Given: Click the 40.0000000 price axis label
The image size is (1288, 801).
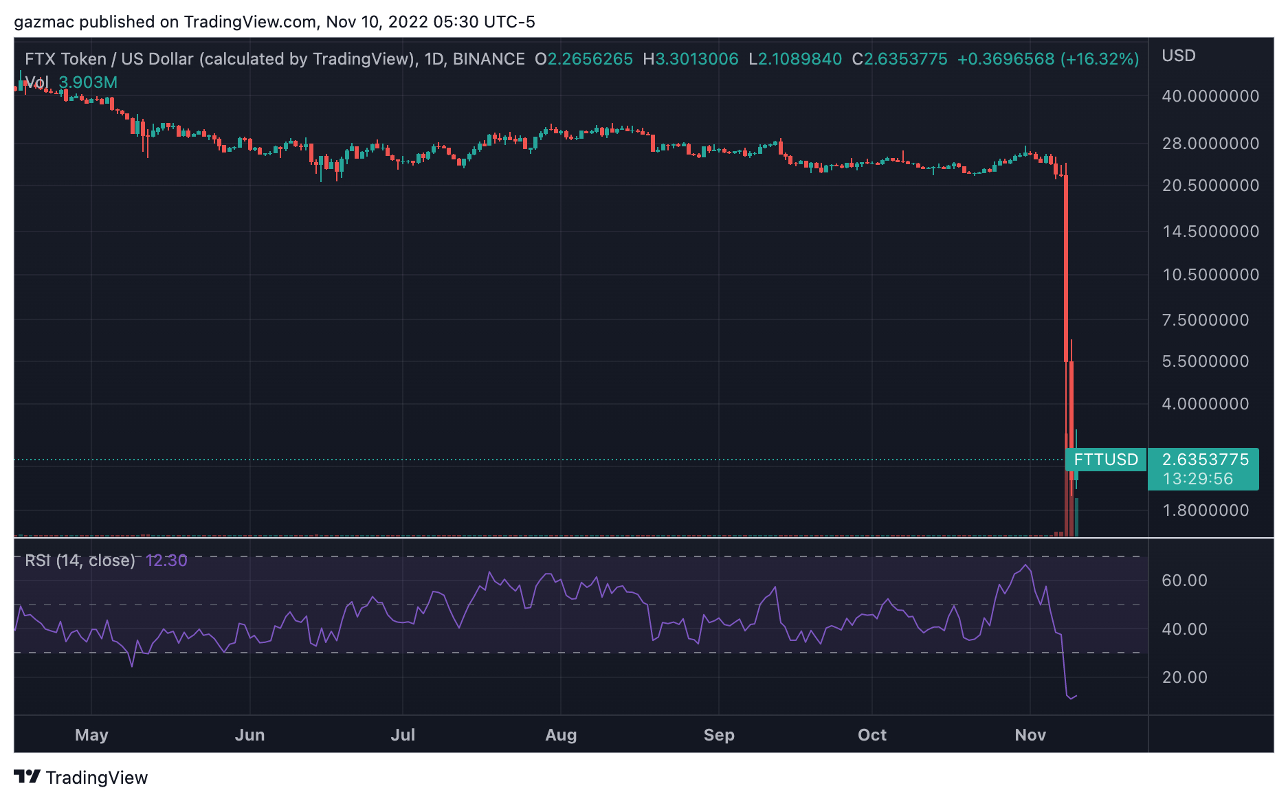Looking at the screenshot, I should (1210, 96).
